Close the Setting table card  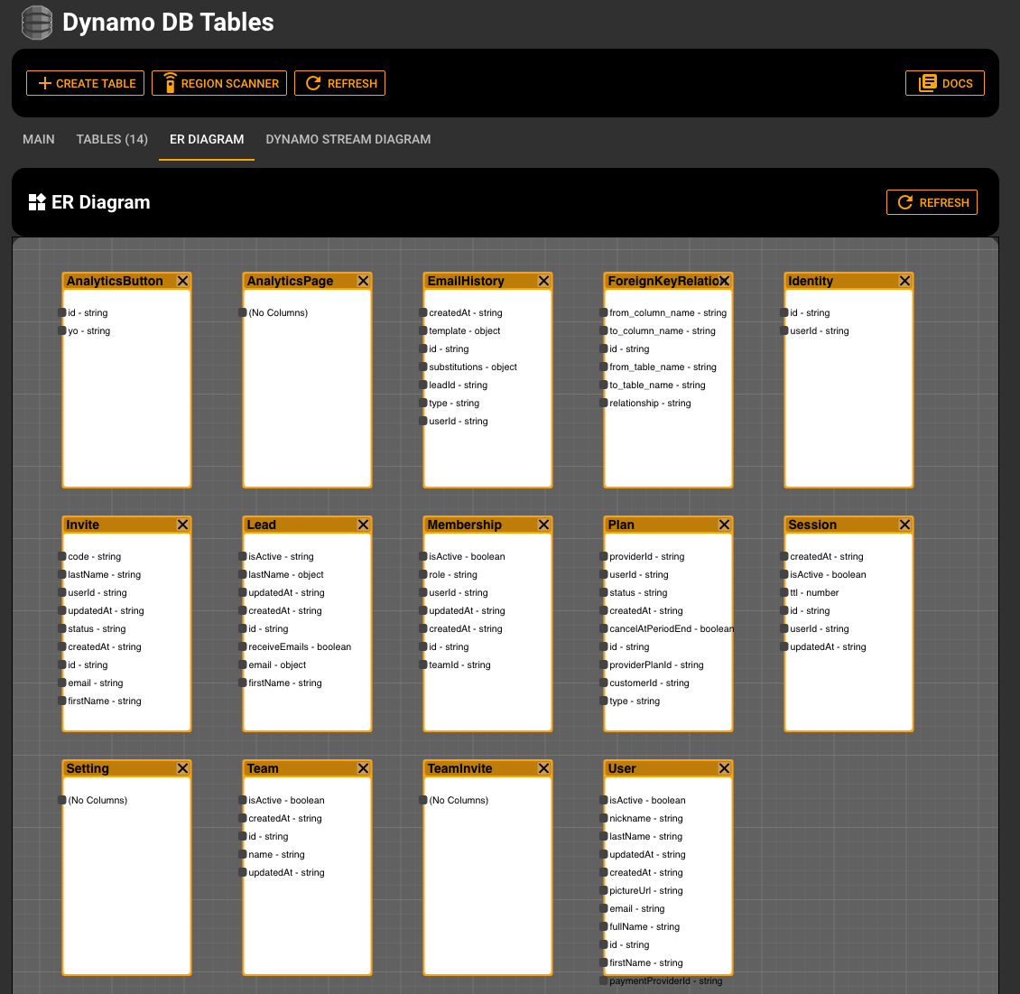point(183,769)
